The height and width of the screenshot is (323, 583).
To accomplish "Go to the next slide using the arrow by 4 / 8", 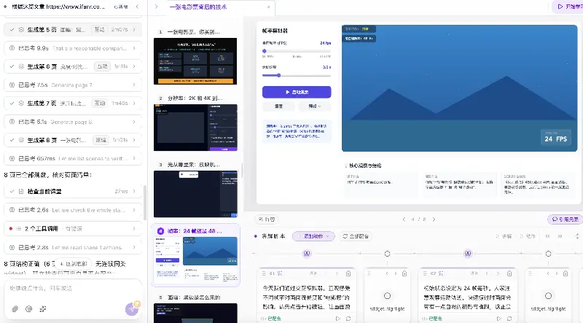I will [434, 219].
